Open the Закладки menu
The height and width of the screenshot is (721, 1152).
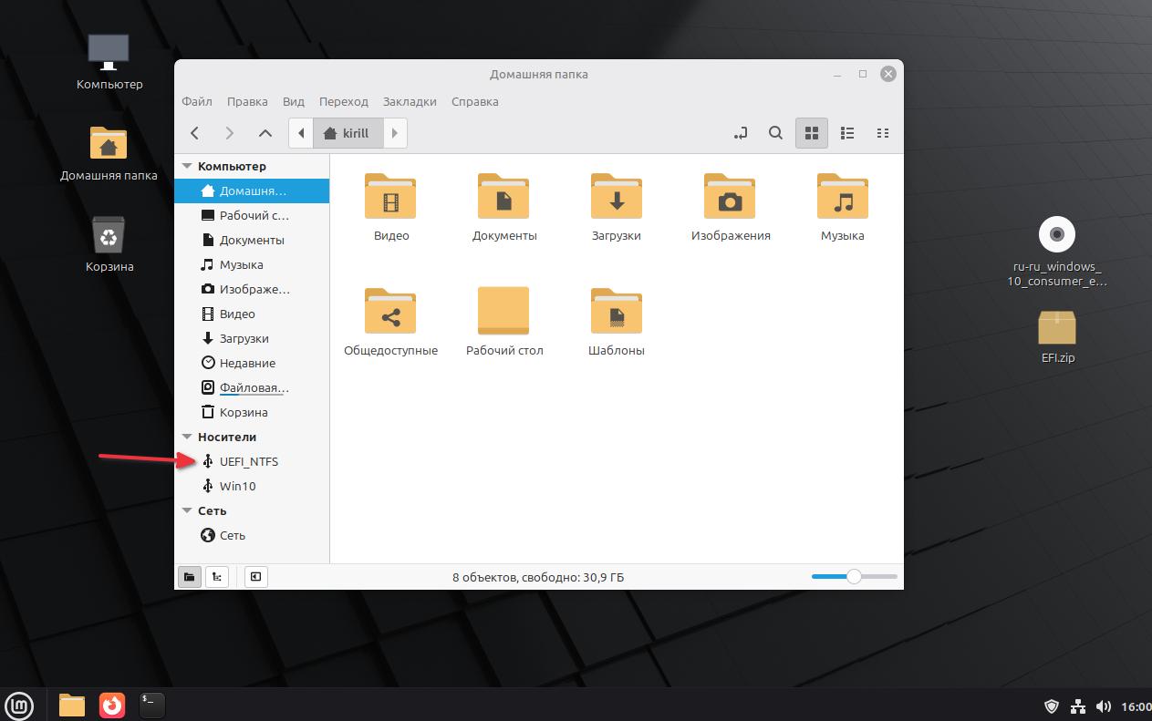410,101
